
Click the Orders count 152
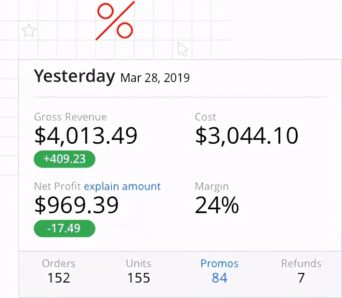tap(59, 278)
